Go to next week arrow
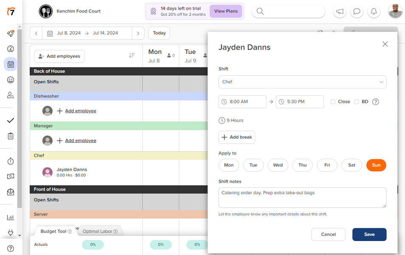405x255 pixels. coord(138,33)
